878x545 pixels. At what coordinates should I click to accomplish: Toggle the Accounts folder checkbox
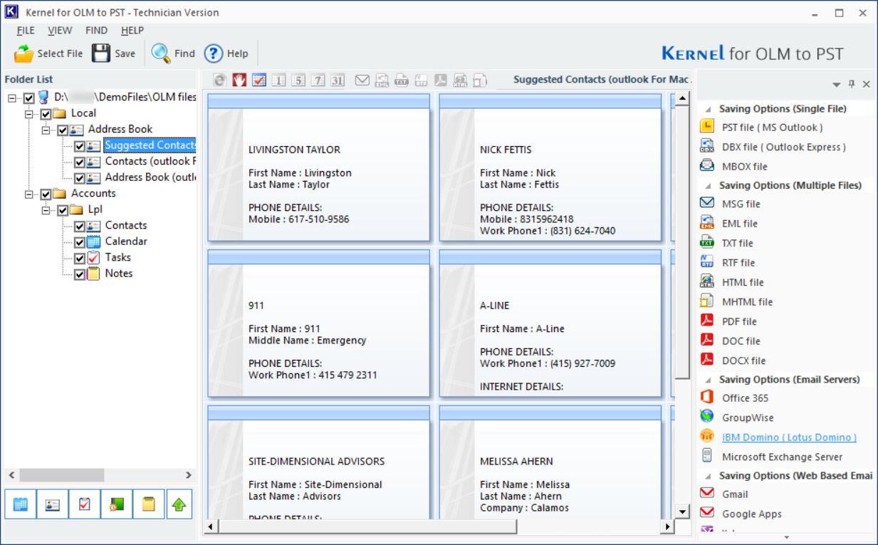pyautogui.click(x=46, y=194)
